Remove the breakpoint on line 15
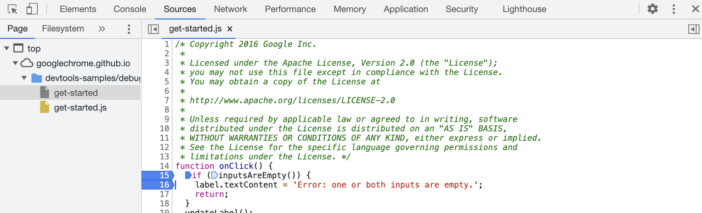 pos(158,175)
